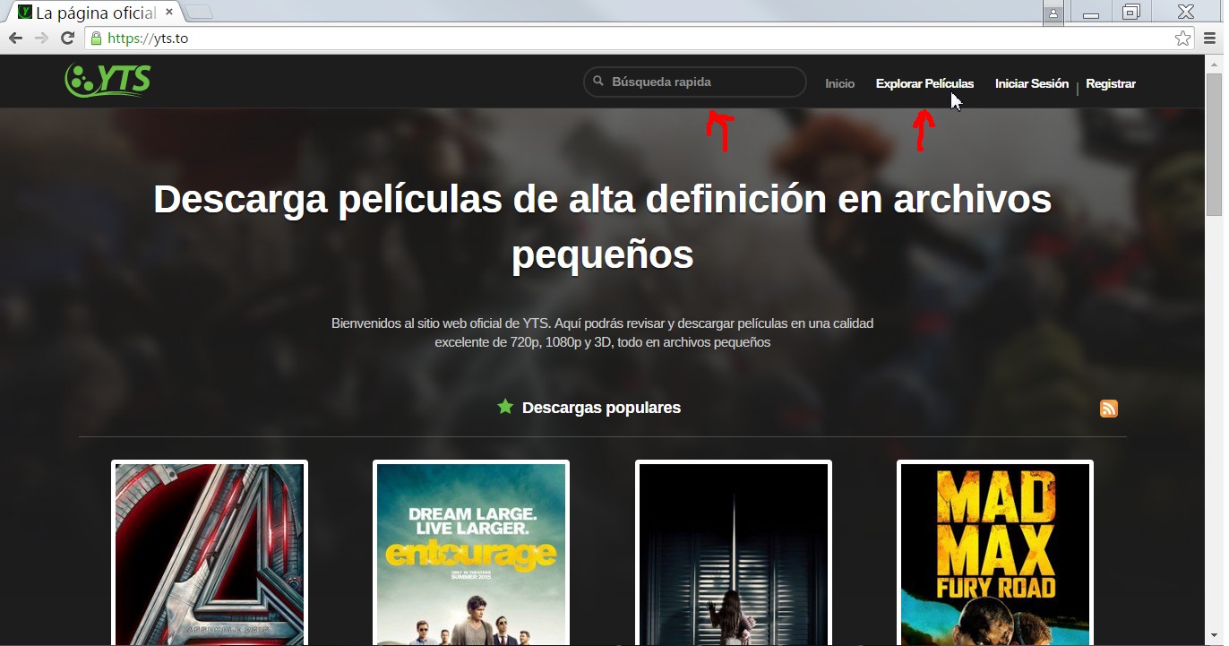Click the main heading Descarga películas
The height and width of the screenshot is (646, 1229).
(x=602, y=227)
